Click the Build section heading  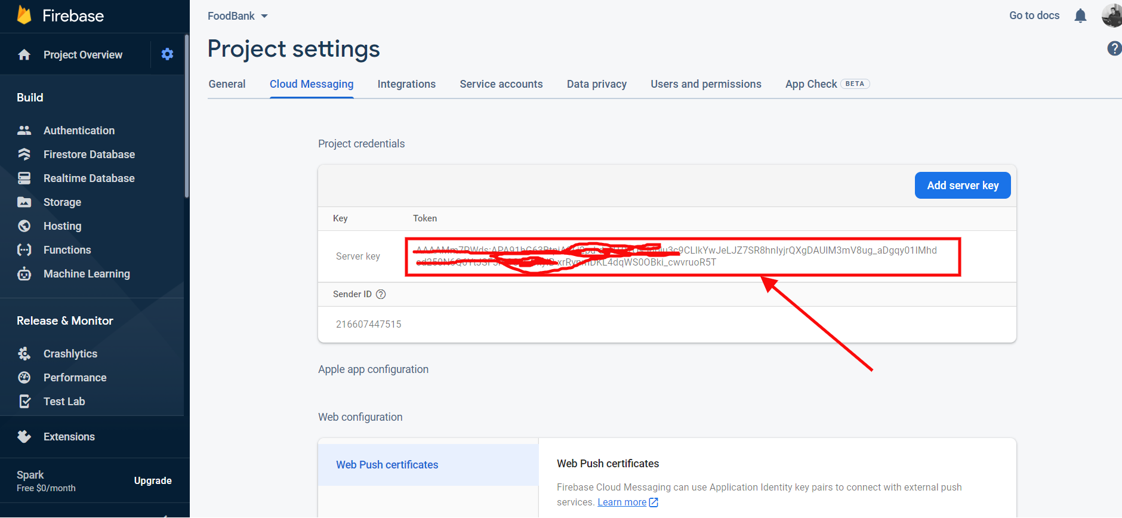tap(30, 97)
